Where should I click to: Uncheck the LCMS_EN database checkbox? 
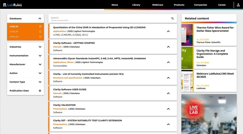(40, 27)
